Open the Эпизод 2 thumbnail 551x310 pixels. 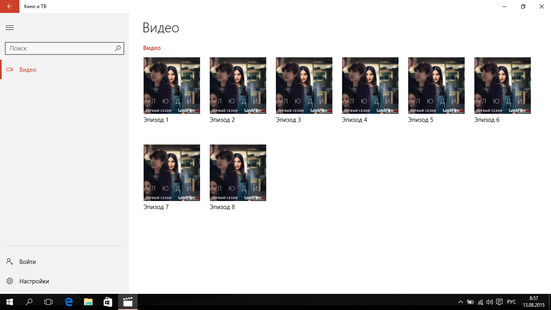pos(238,86)
